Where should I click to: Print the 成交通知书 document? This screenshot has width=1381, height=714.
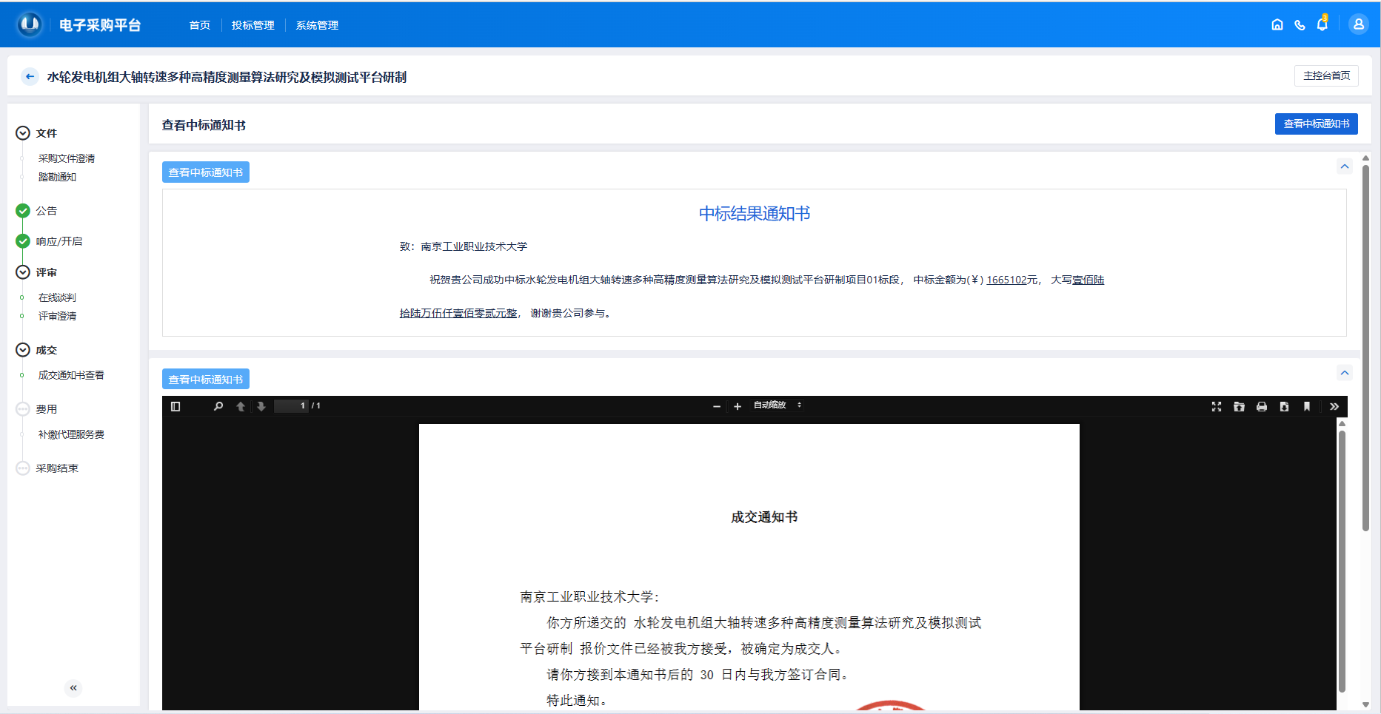tap(1262, 406)
